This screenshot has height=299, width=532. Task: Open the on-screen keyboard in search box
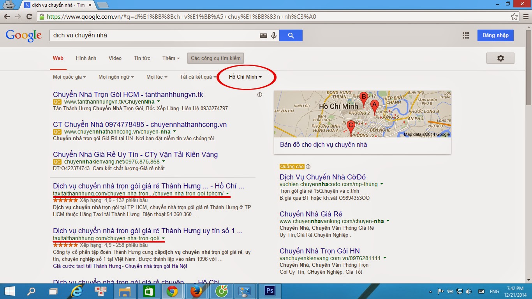pos(263,35)
